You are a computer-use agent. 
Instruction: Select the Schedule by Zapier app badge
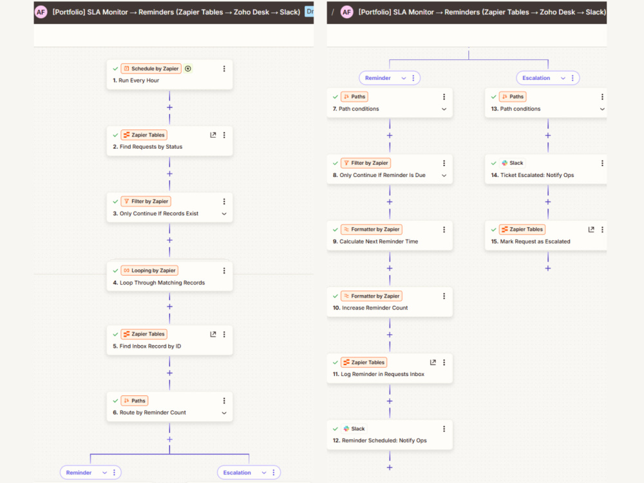click(151, 69)
